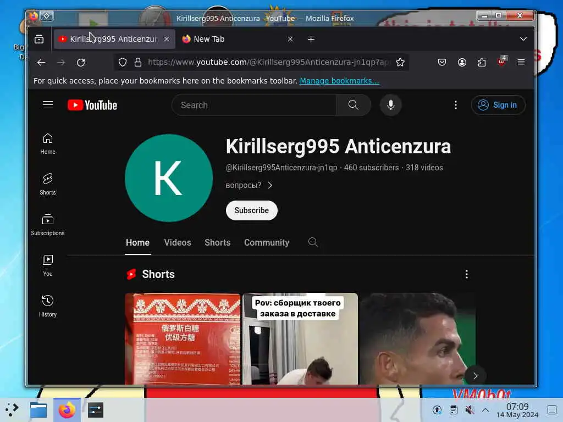Click the '460 subscribers' text
Viewport: 563px width, 422px height.
click(371, 168)
